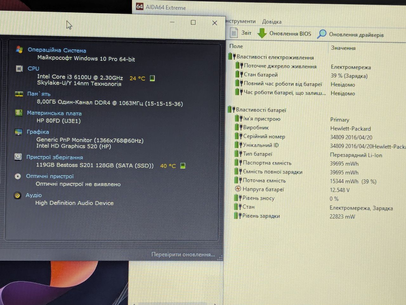Click the green BIOS update arrow icon

click(x=262, y=33)
